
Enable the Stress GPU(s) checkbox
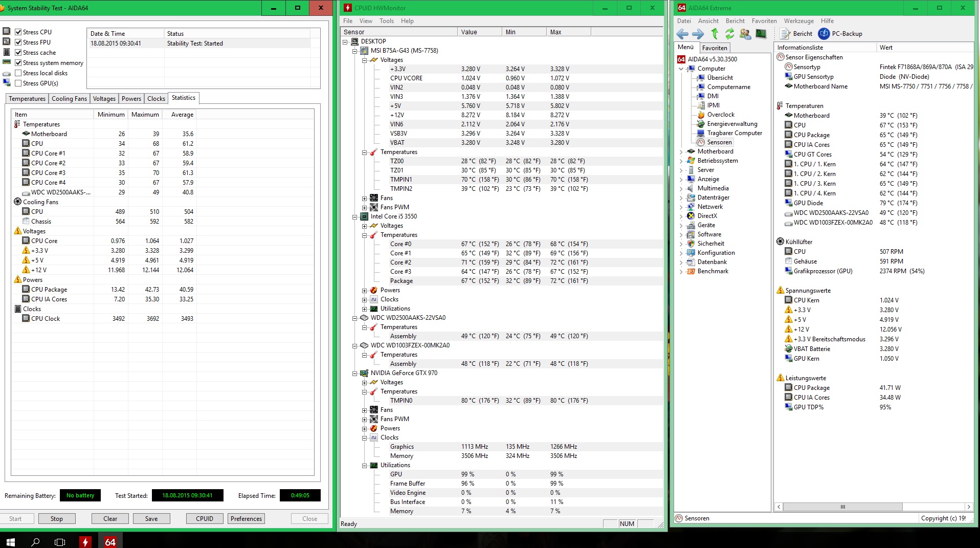(18, 83)
